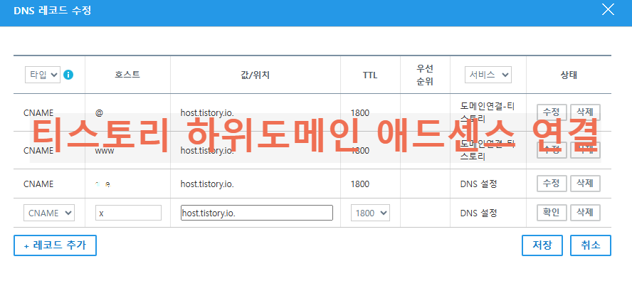Click the 상태 column header

pos(569,75)
